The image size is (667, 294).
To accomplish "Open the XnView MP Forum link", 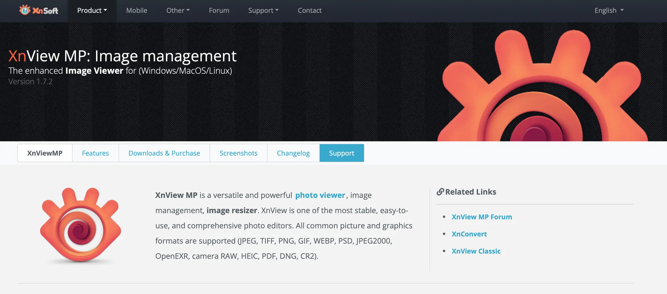I will 482,217.
